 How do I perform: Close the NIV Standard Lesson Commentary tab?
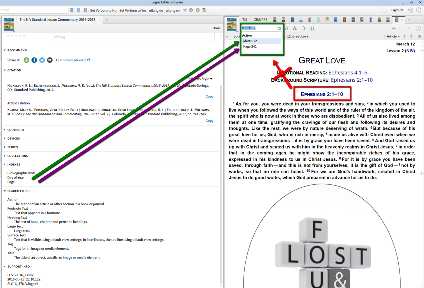pos(100,20)
